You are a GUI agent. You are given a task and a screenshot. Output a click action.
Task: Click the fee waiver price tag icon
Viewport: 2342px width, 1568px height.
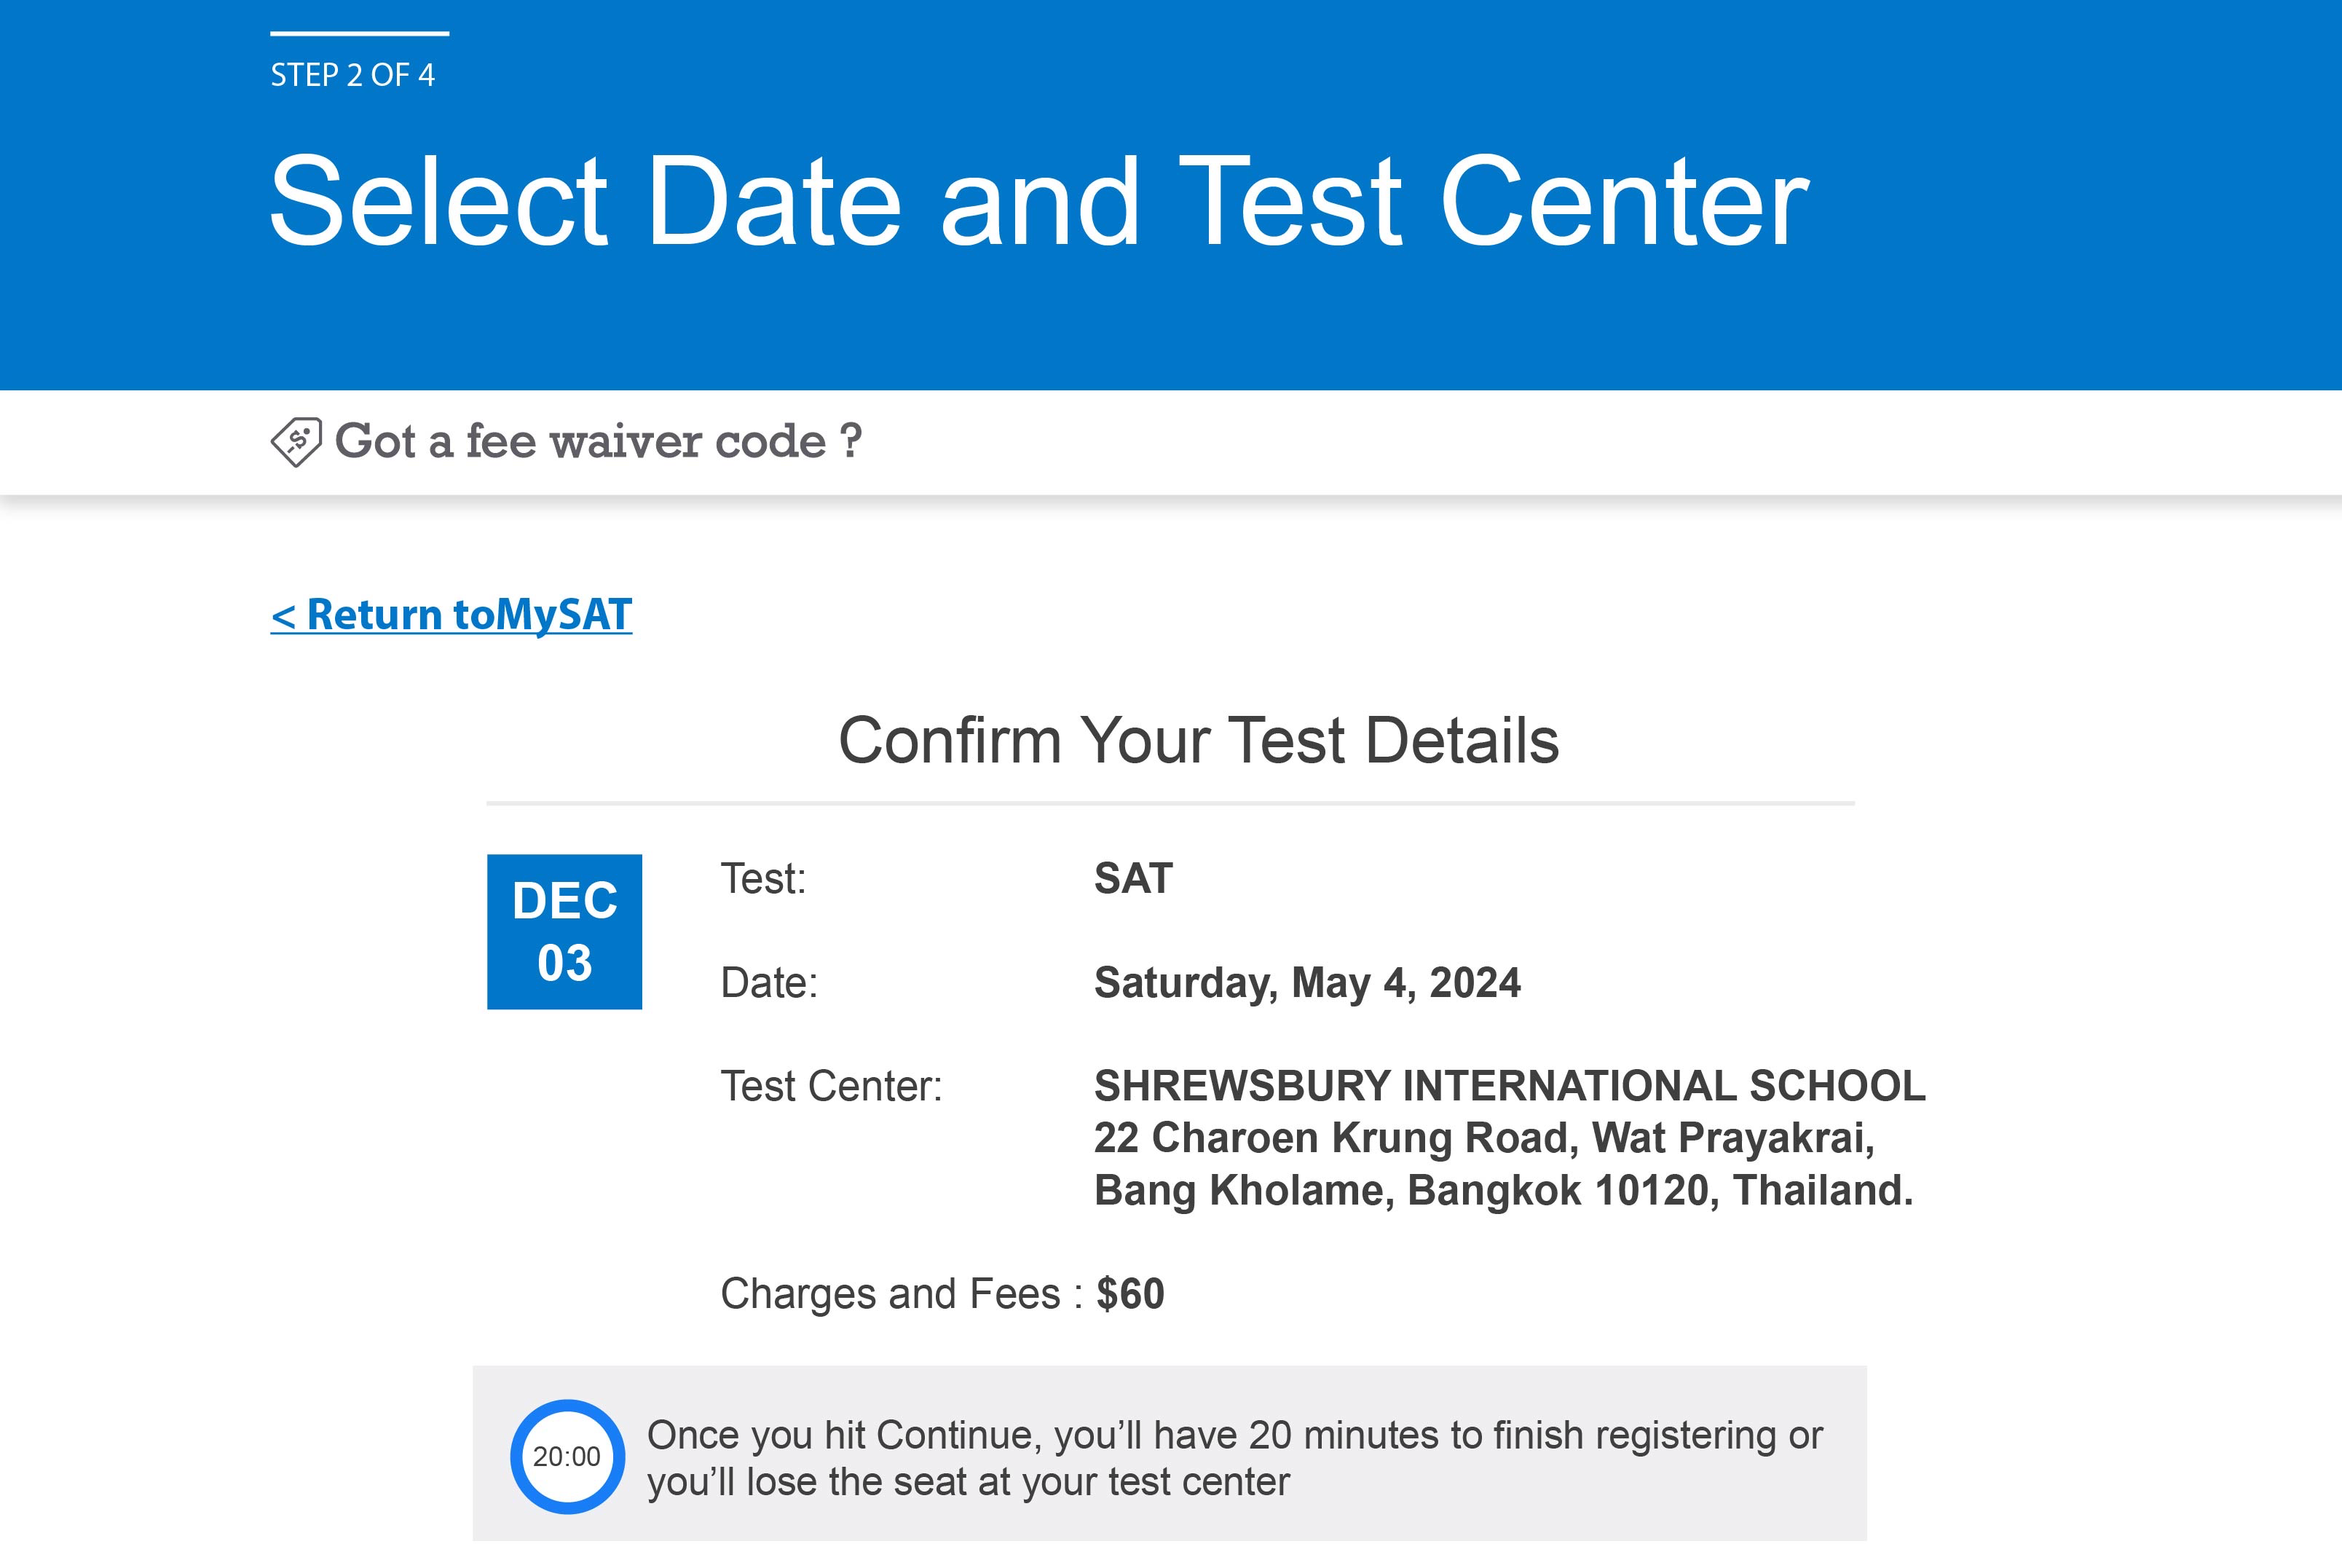point(296,442)
